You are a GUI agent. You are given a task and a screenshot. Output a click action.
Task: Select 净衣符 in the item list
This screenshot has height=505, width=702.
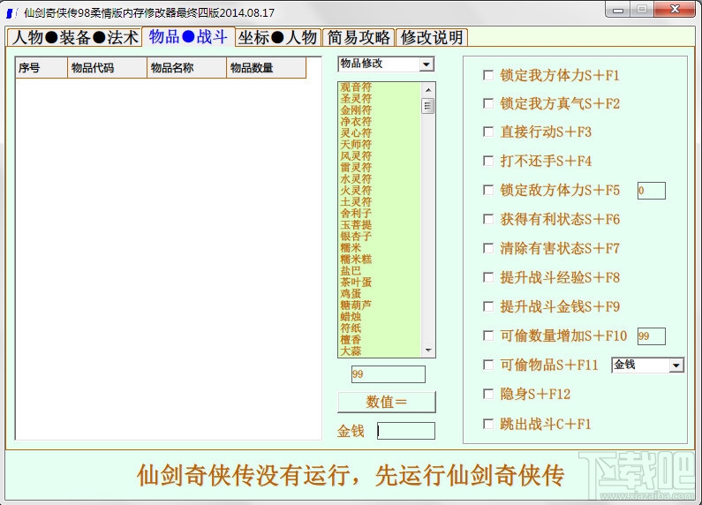click(x=356, y=121)
